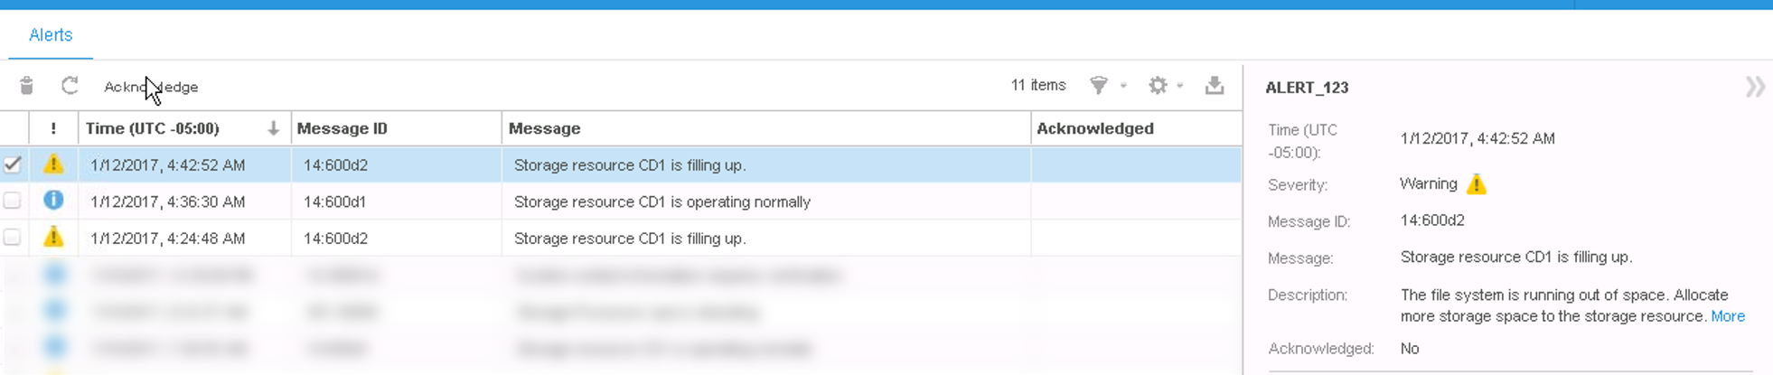Check the 4:36:30 AM alert checkbox
Image resolution: width=1773 pixels, height=375 pixels.
13,201
